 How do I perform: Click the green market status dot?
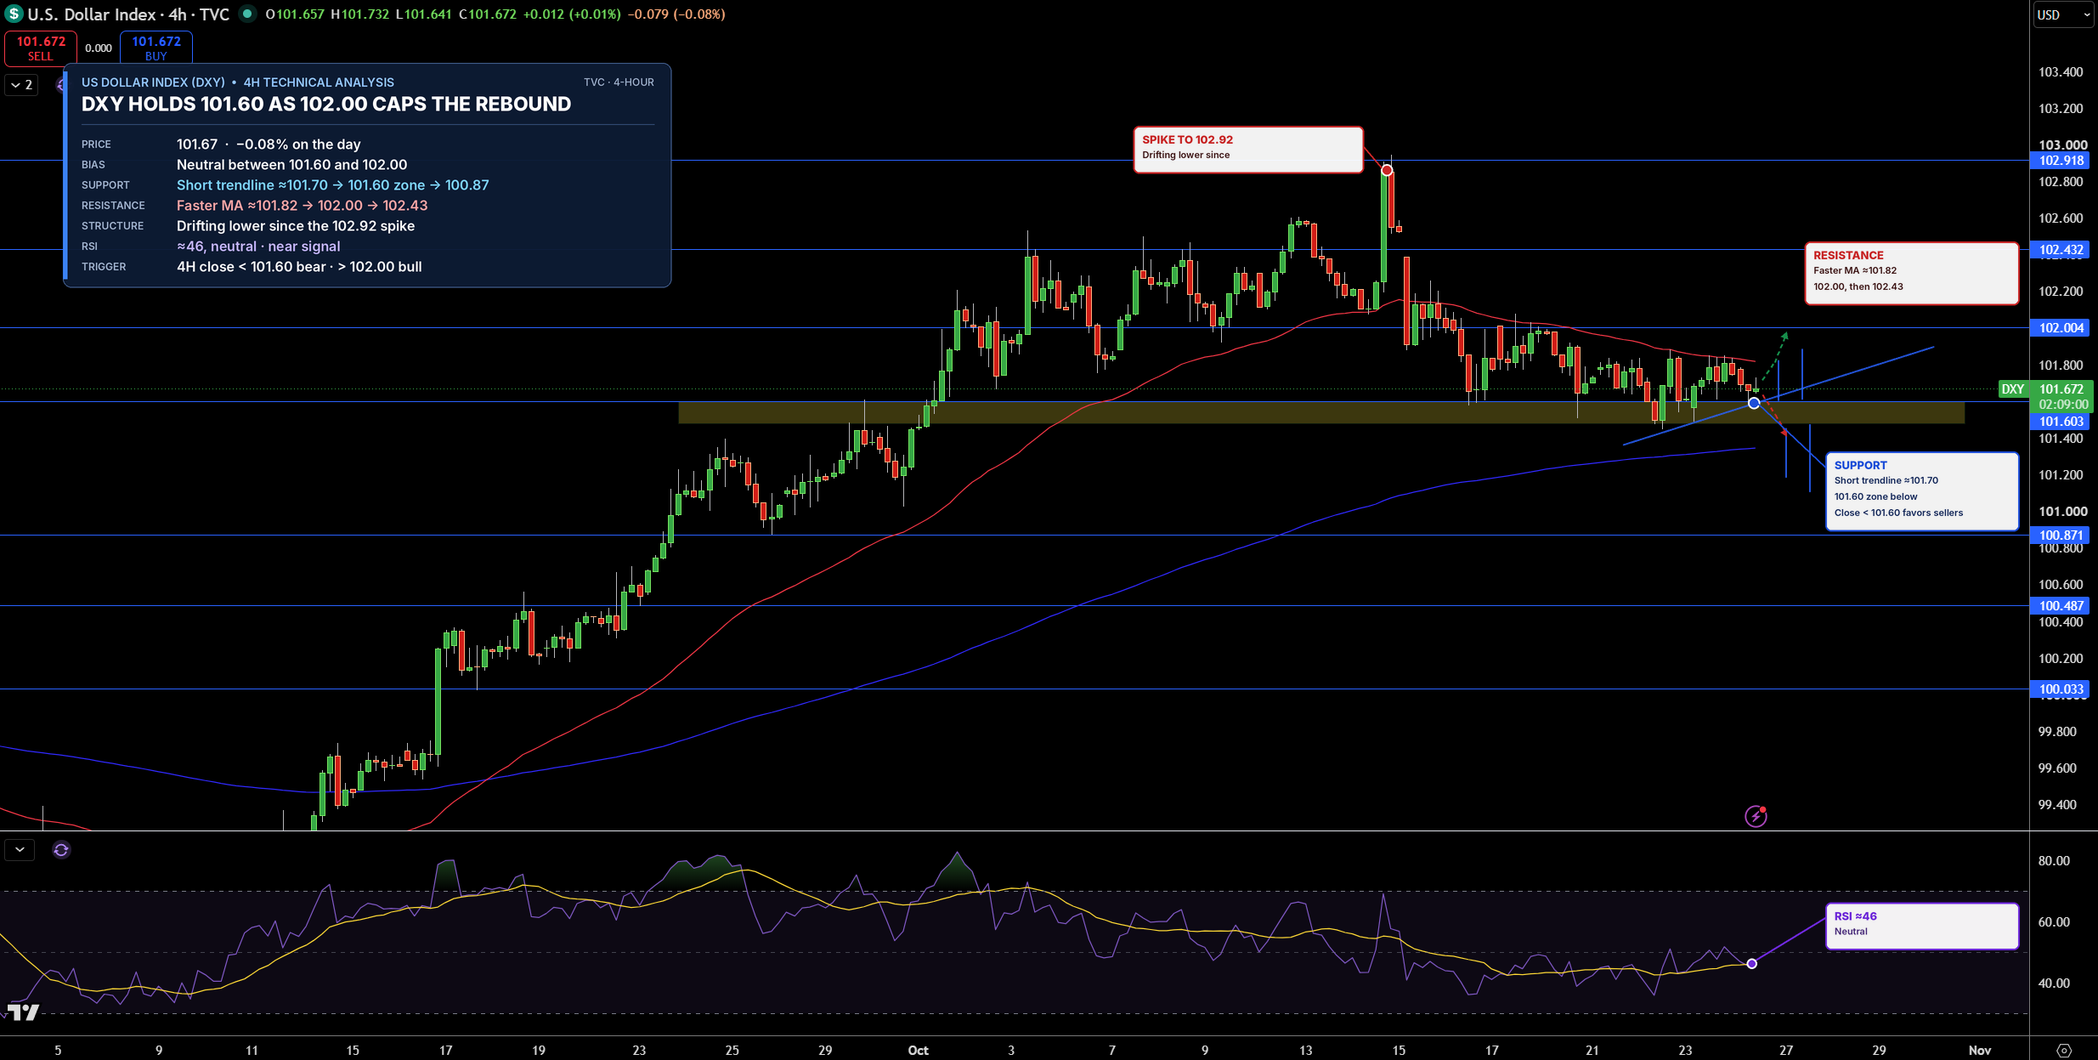[246, 14]
